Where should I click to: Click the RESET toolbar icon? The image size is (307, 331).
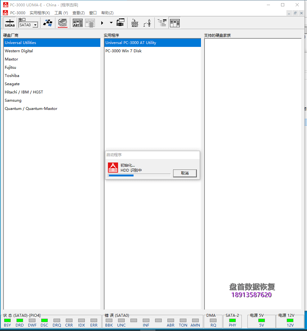click(135, 23)
